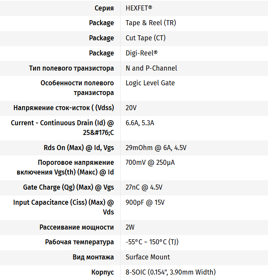Click the 700mV @ 250µA threshold value
Image resolution: width=268 pixels, height=280 pixels.
click(x=150, y=162)
